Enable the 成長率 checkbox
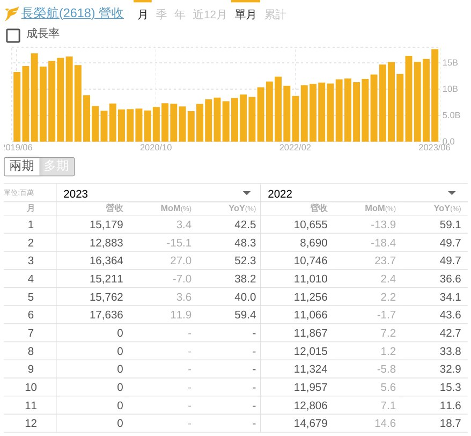This screenshot has width=471, height=436. tap(13, 35)
